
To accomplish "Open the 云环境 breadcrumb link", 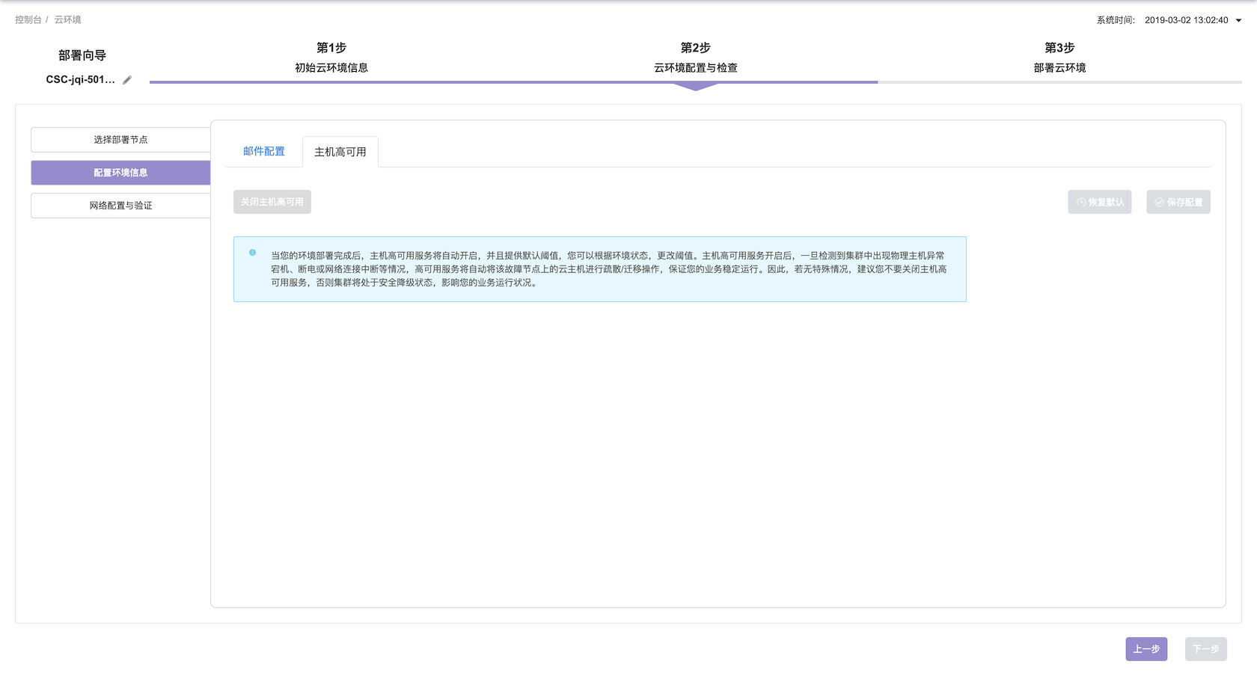I will pos(67,20).
